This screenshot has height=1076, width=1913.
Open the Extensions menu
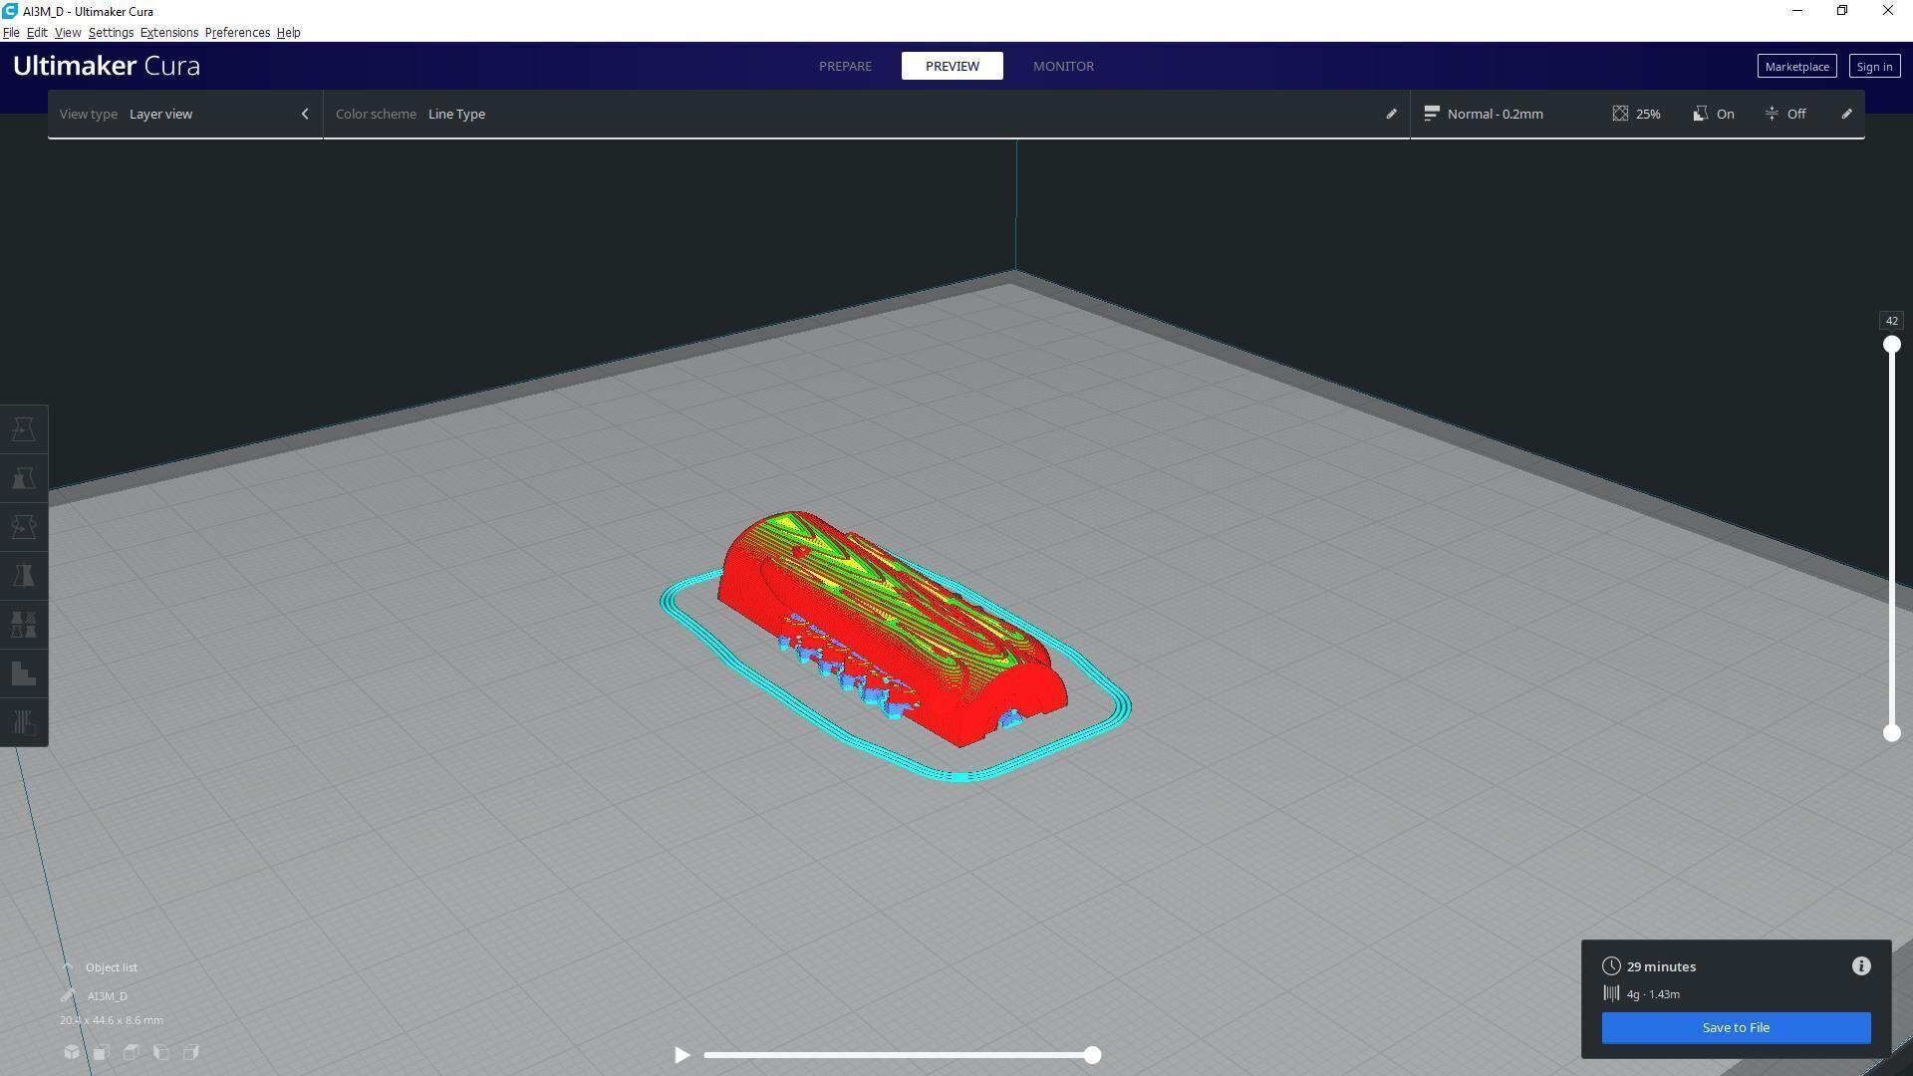tap(168, 33)
